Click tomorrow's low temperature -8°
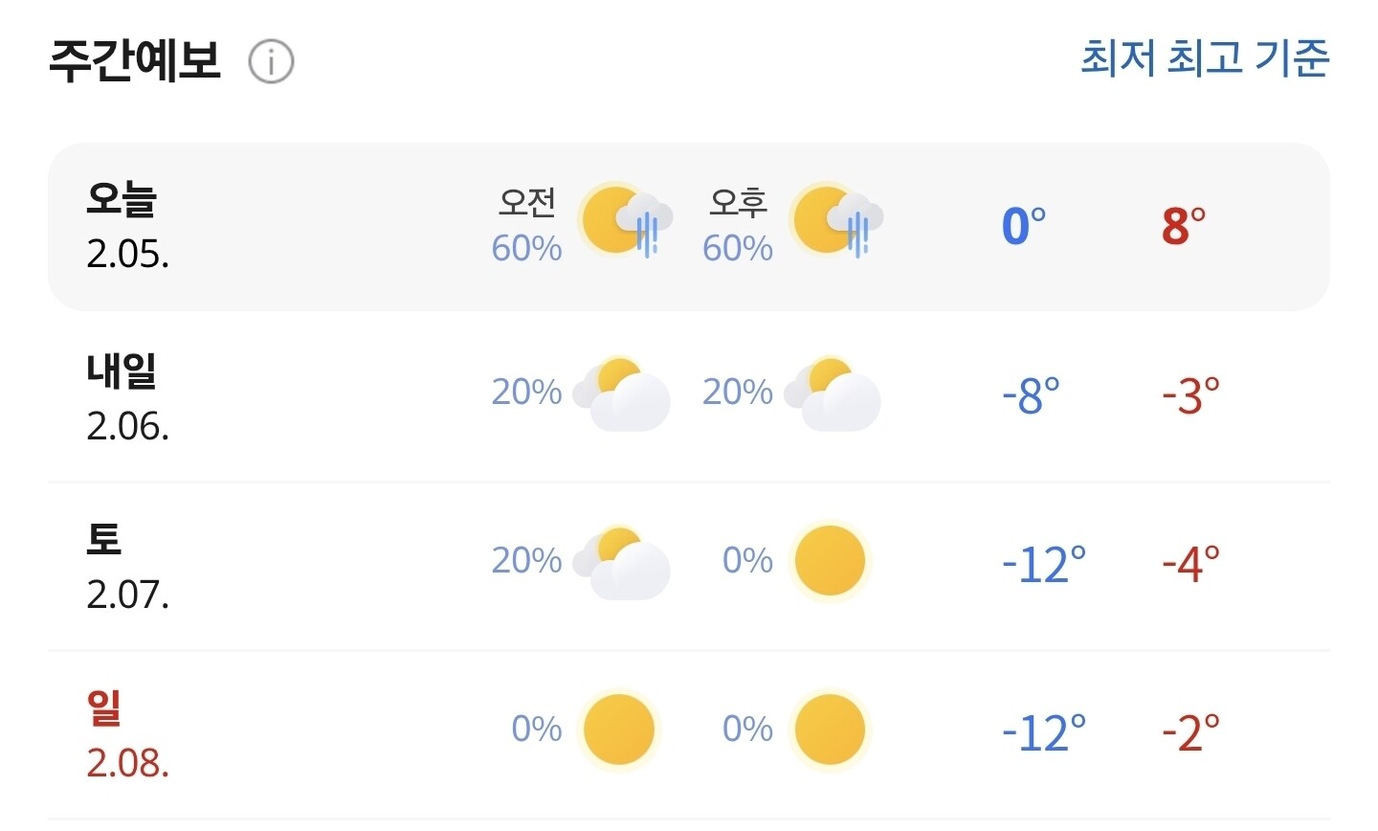 pyautogui.click(x=1031, y=394)
